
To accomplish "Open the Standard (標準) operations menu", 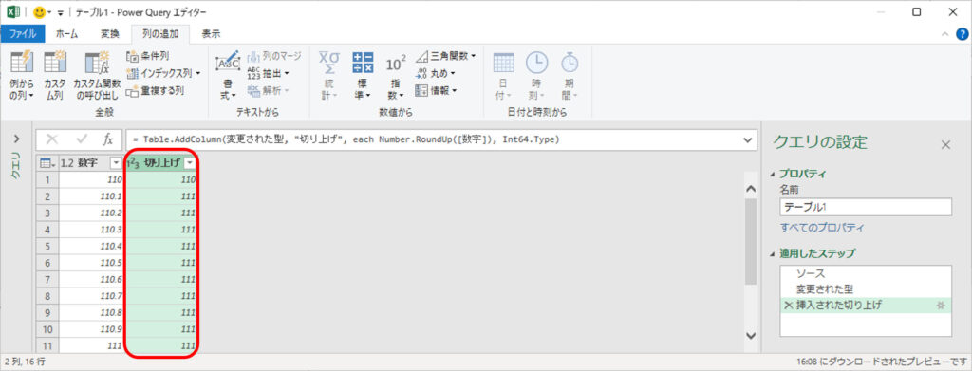I will (x=363, y=76).
